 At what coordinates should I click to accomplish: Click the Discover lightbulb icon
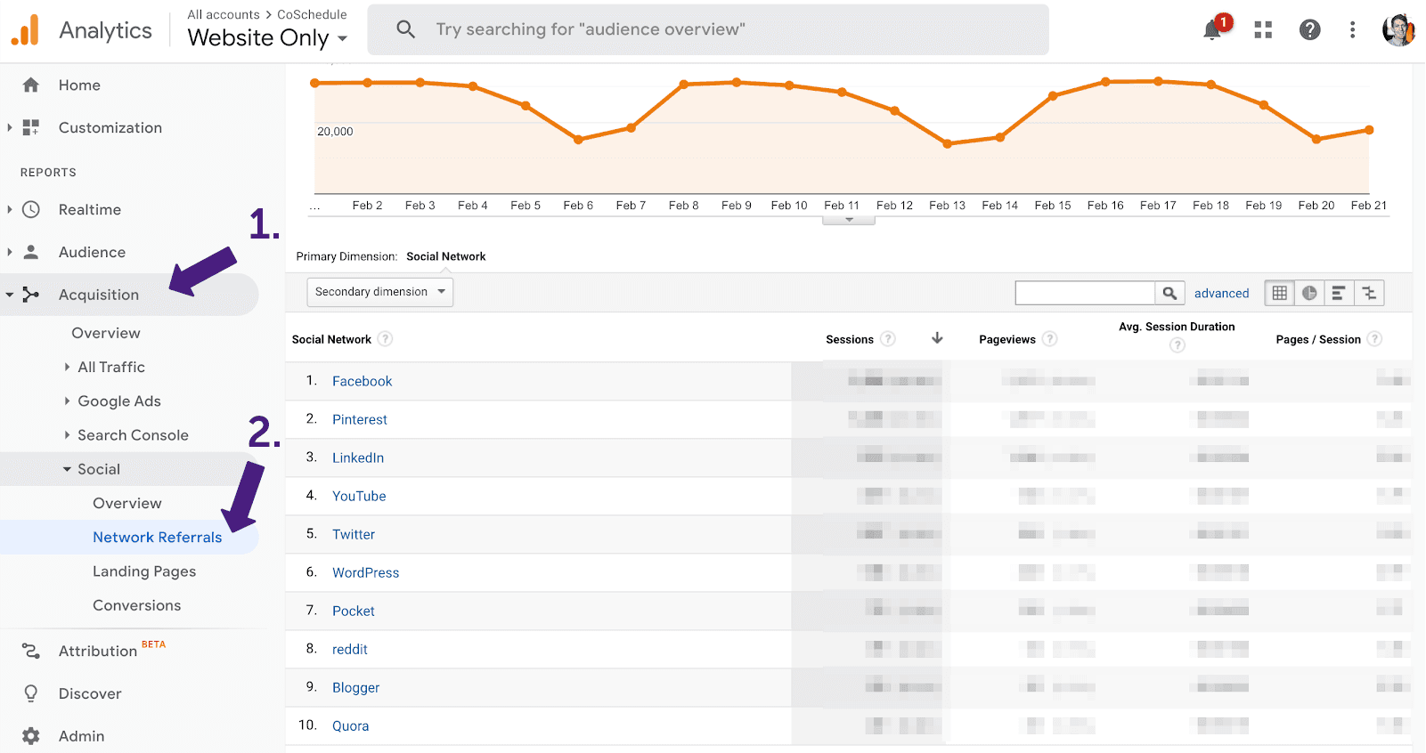pos(31,693)
